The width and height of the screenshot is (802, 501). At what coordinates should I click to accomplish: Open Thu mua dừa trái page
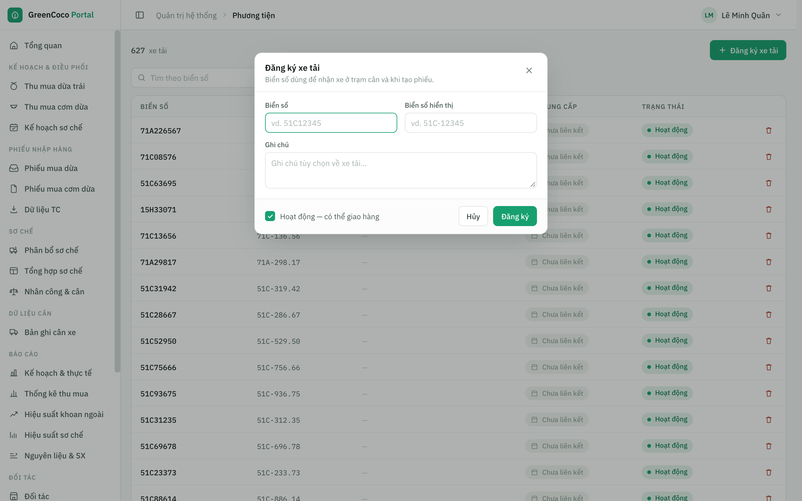[58, 86]
